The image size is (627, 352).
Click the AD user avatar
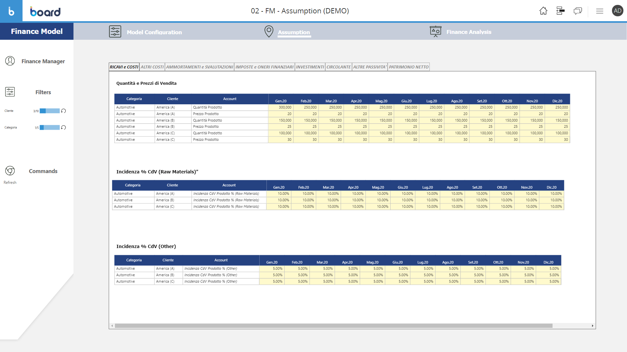tap(617, 11)
